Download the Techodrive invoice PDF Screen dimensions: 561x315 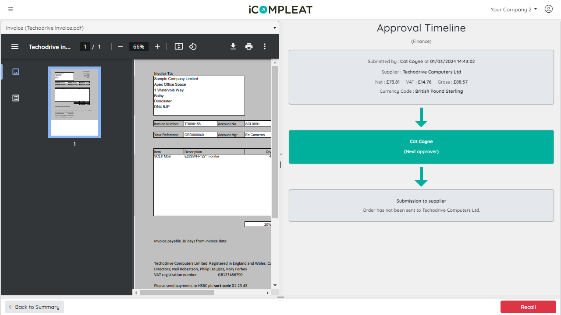(x=233, y=46)
